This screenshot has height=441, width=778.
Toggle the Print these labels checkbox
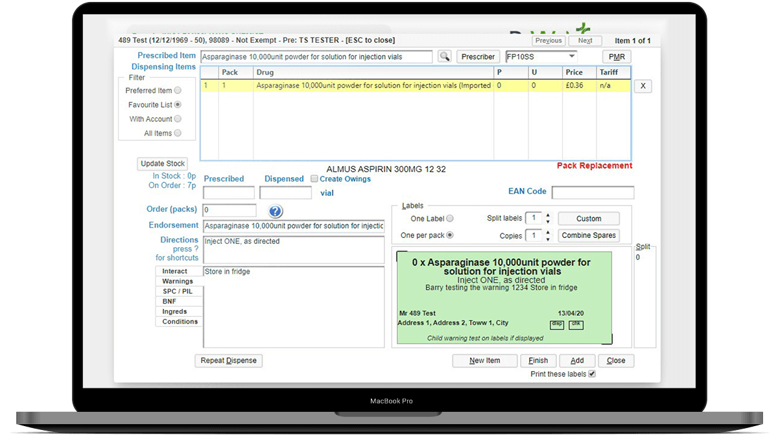point(591,374)
